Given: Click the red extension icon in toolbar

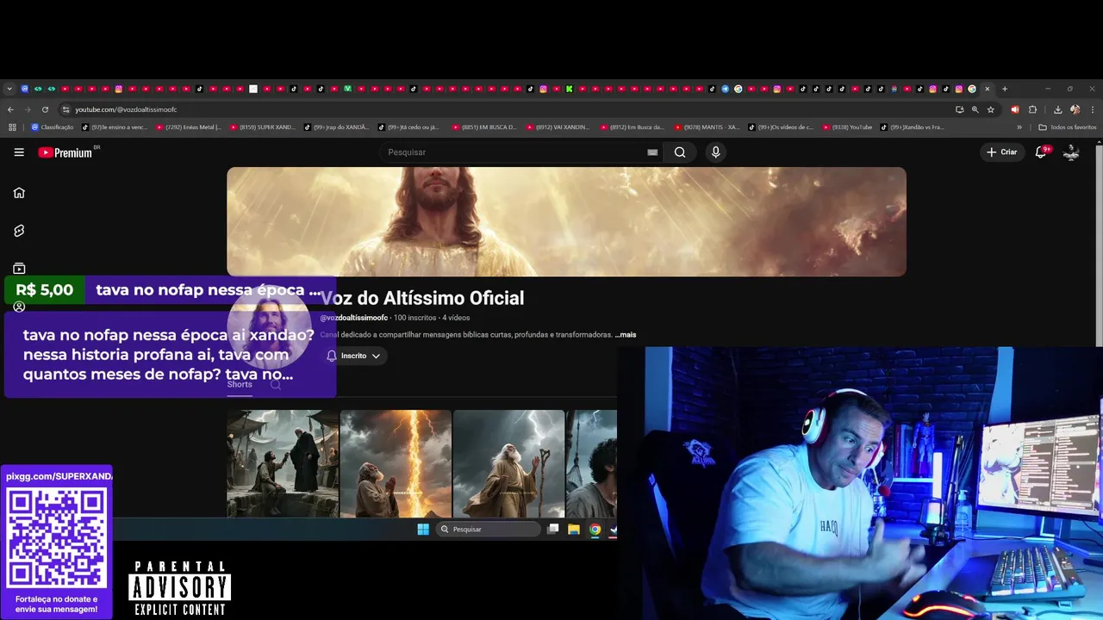Looking at the screenshot, I should (1015, 109).
